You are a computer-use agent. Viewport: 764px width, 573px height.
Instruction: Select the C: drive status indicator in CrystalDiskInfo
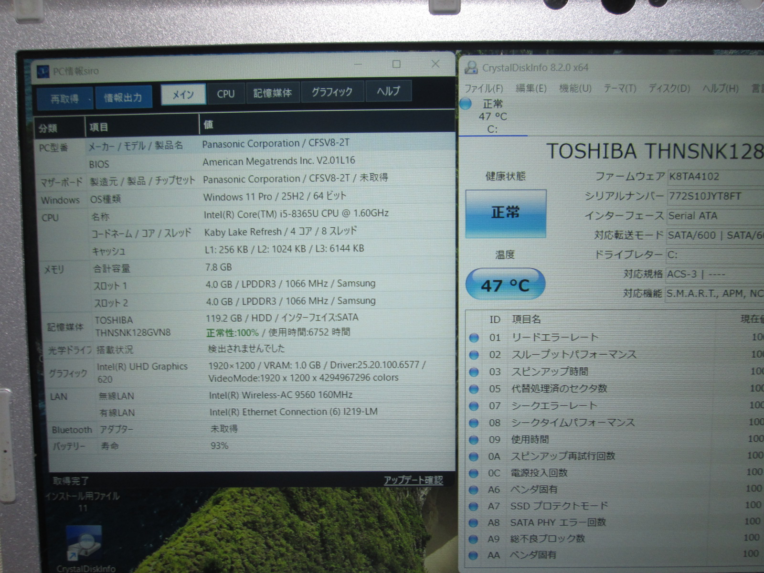click(492, 116)
